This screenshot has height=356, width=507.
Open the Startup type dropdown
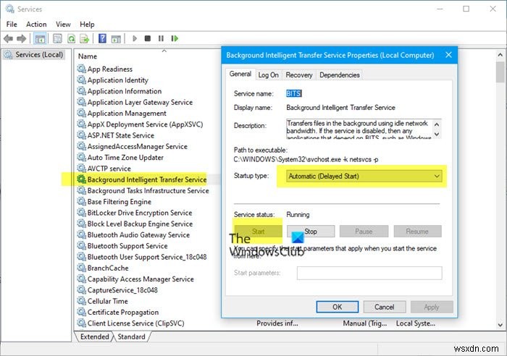[x=364, y=176]
